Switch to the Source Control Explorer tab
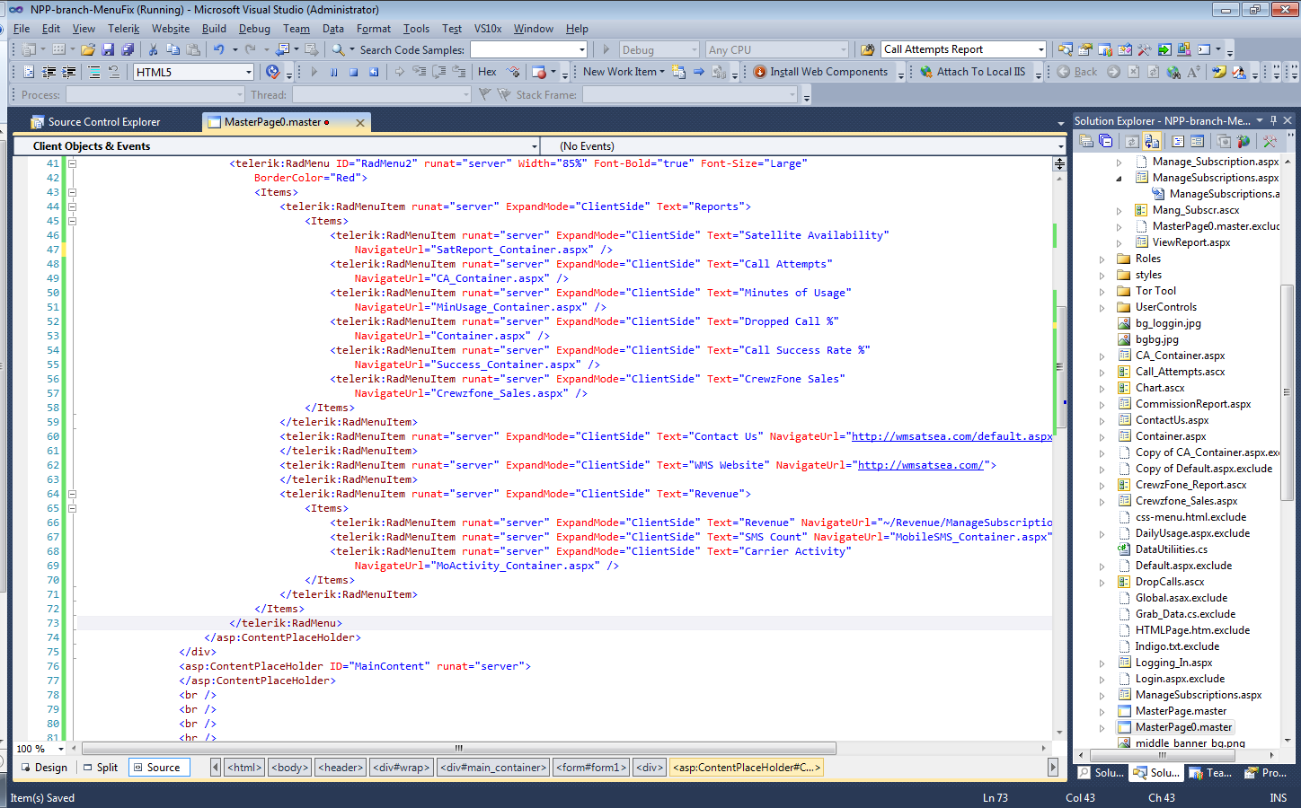Screen dimensions: 1301x808 pyautogui.click(x=103, y=122)
